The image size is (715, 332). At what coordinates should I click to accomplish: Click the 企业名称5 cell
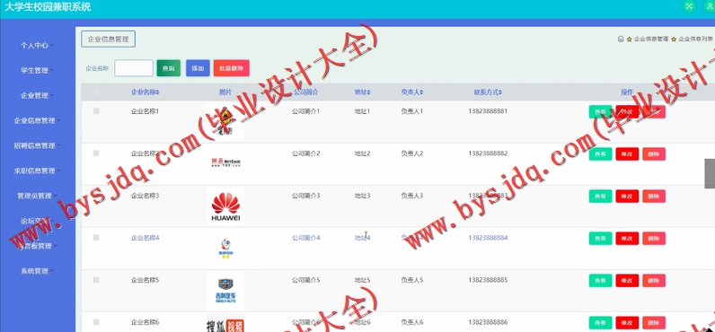145,280
